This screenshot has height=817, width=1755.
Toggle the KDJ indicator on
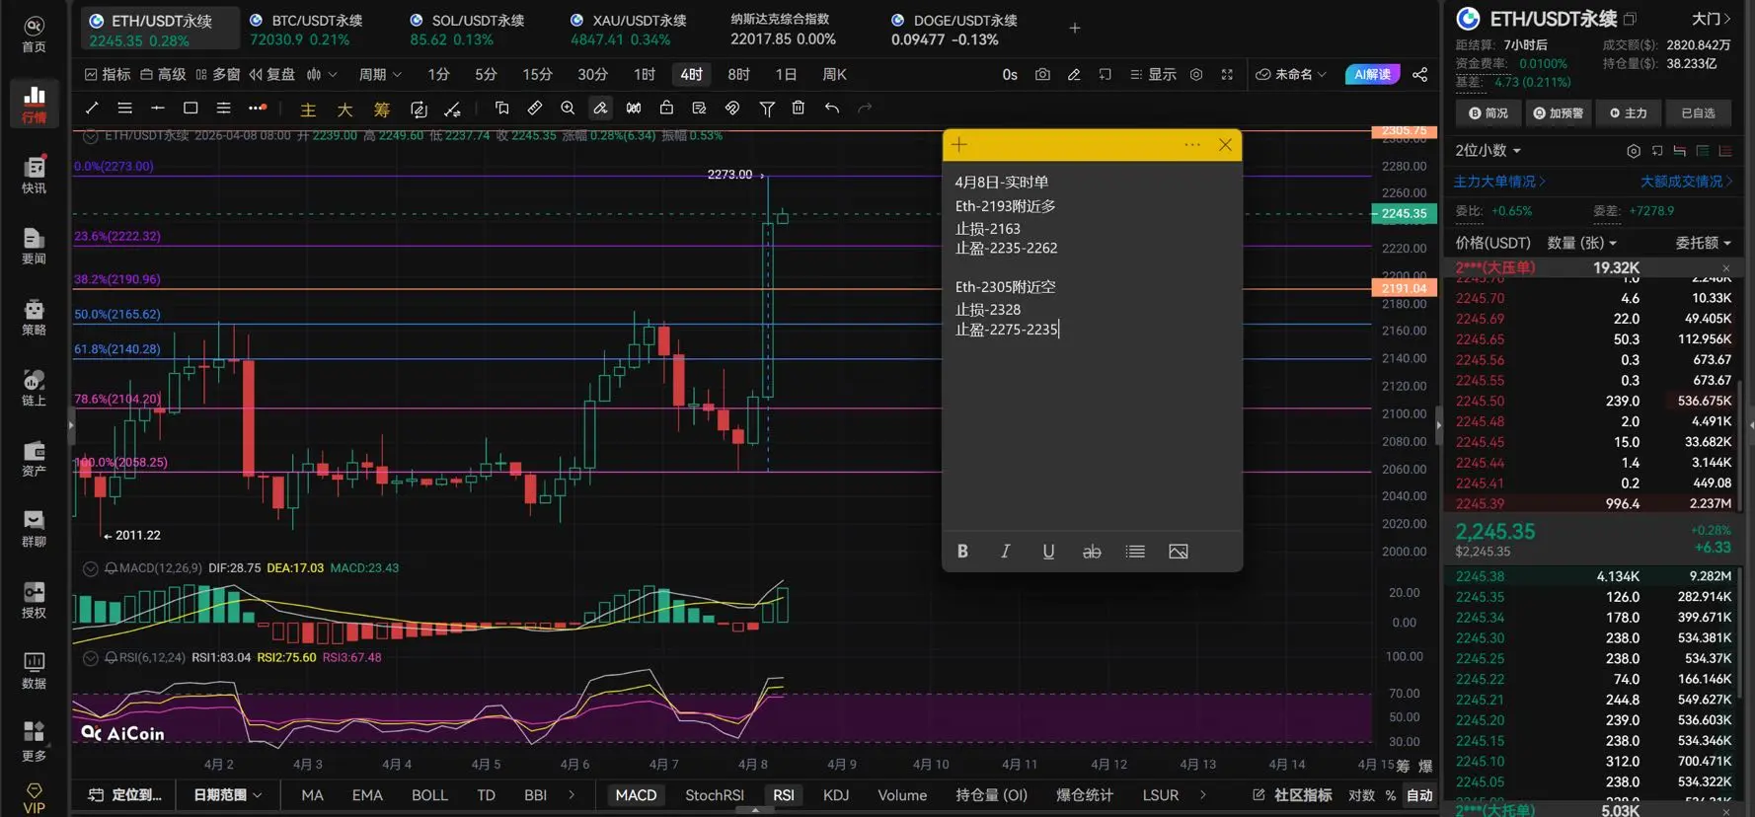(x=835, y=795)
